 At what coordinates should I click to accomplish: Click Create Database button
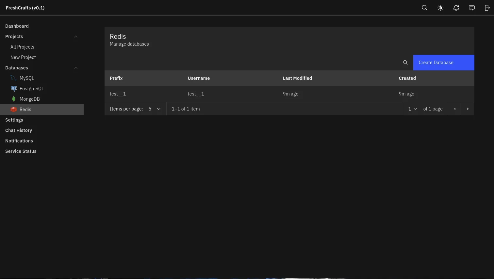pyautogui.click(x=443, y=63)
